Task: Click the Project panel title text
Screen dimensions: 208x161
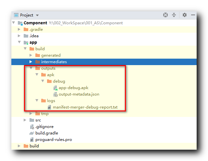Action: (27, 15)
